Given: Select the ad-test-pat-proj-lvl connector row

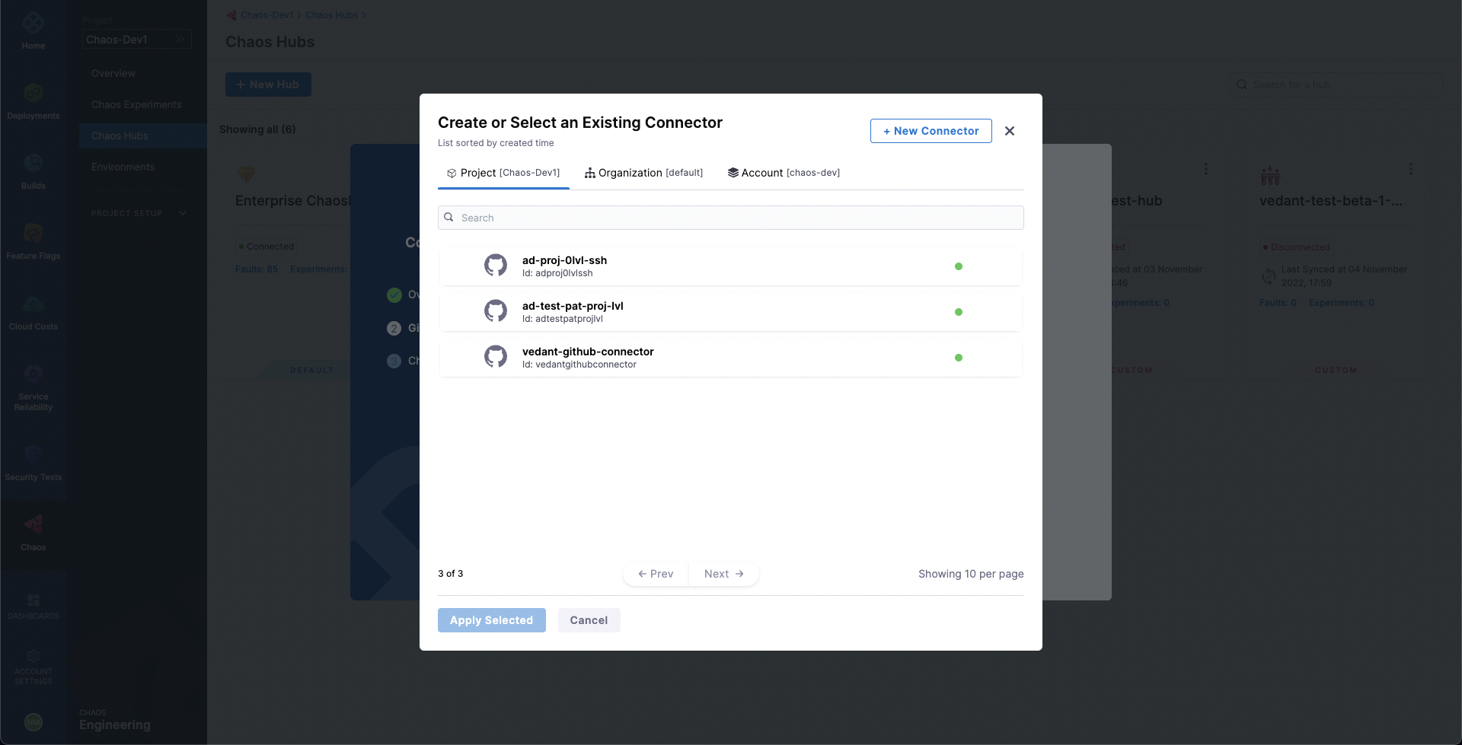Looking at the screenshot, I should pos(731,312).
